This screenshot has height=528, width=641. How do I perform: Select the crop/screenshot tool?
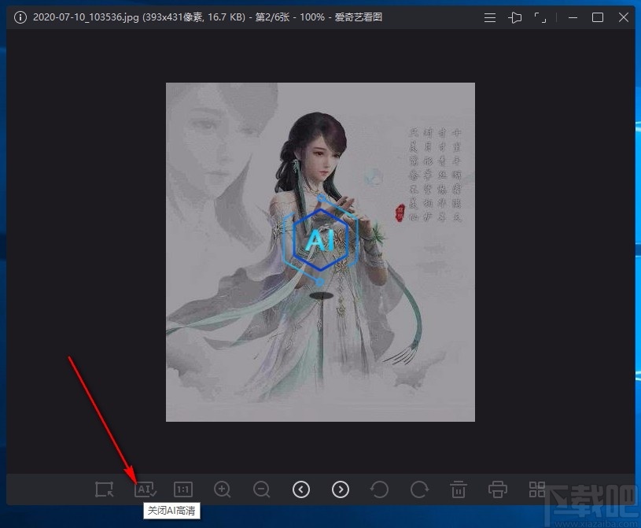tap(103, 489)
